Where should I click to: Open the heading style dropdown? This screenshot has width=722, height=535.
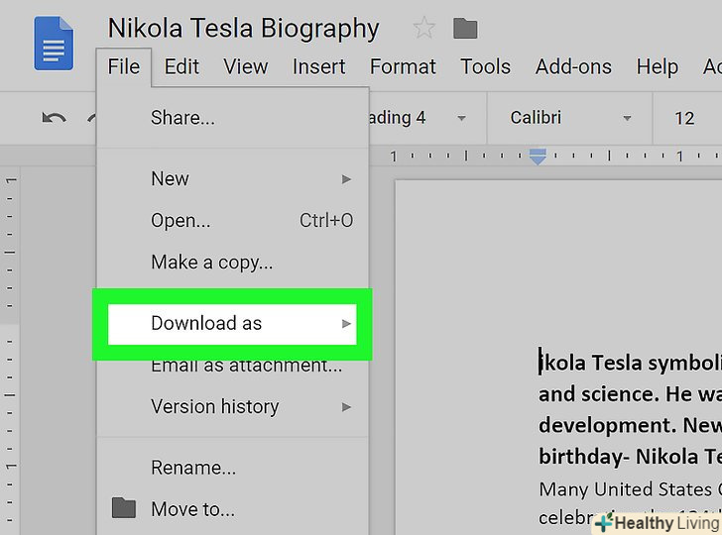[417, 118]
